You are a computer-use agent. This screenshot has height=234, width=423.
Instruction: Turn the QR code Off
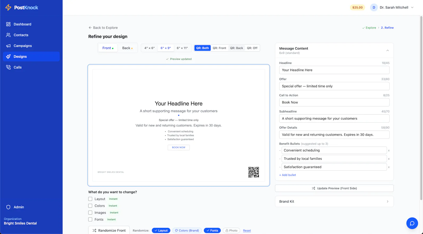[252, 48]
